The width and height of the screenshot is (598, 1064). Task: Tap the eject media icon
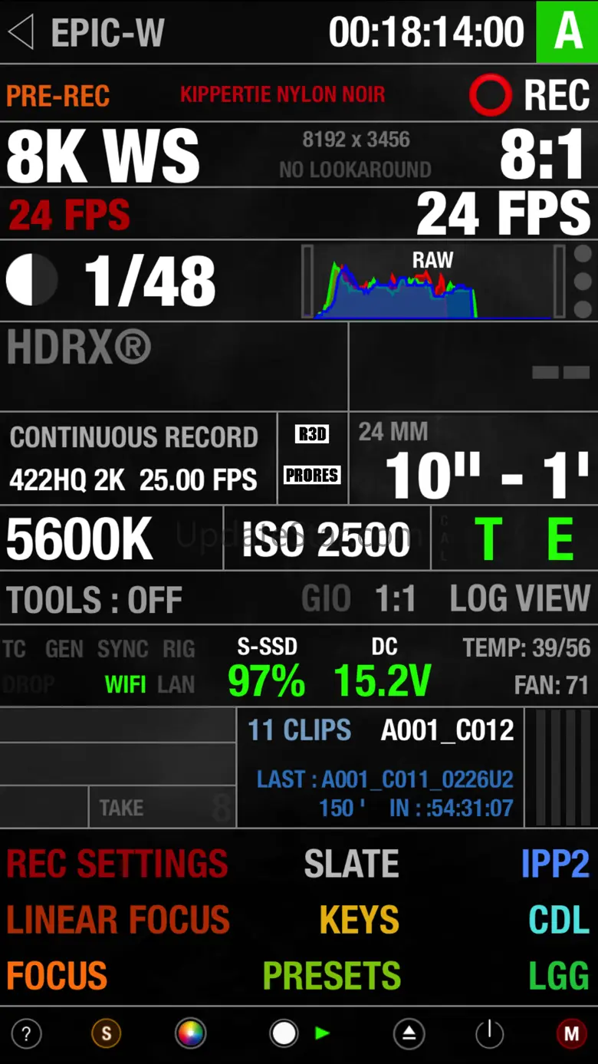click(409, 1034)
